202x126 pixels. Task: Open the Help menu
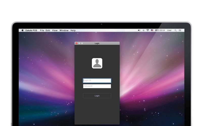tap(73, 30)
